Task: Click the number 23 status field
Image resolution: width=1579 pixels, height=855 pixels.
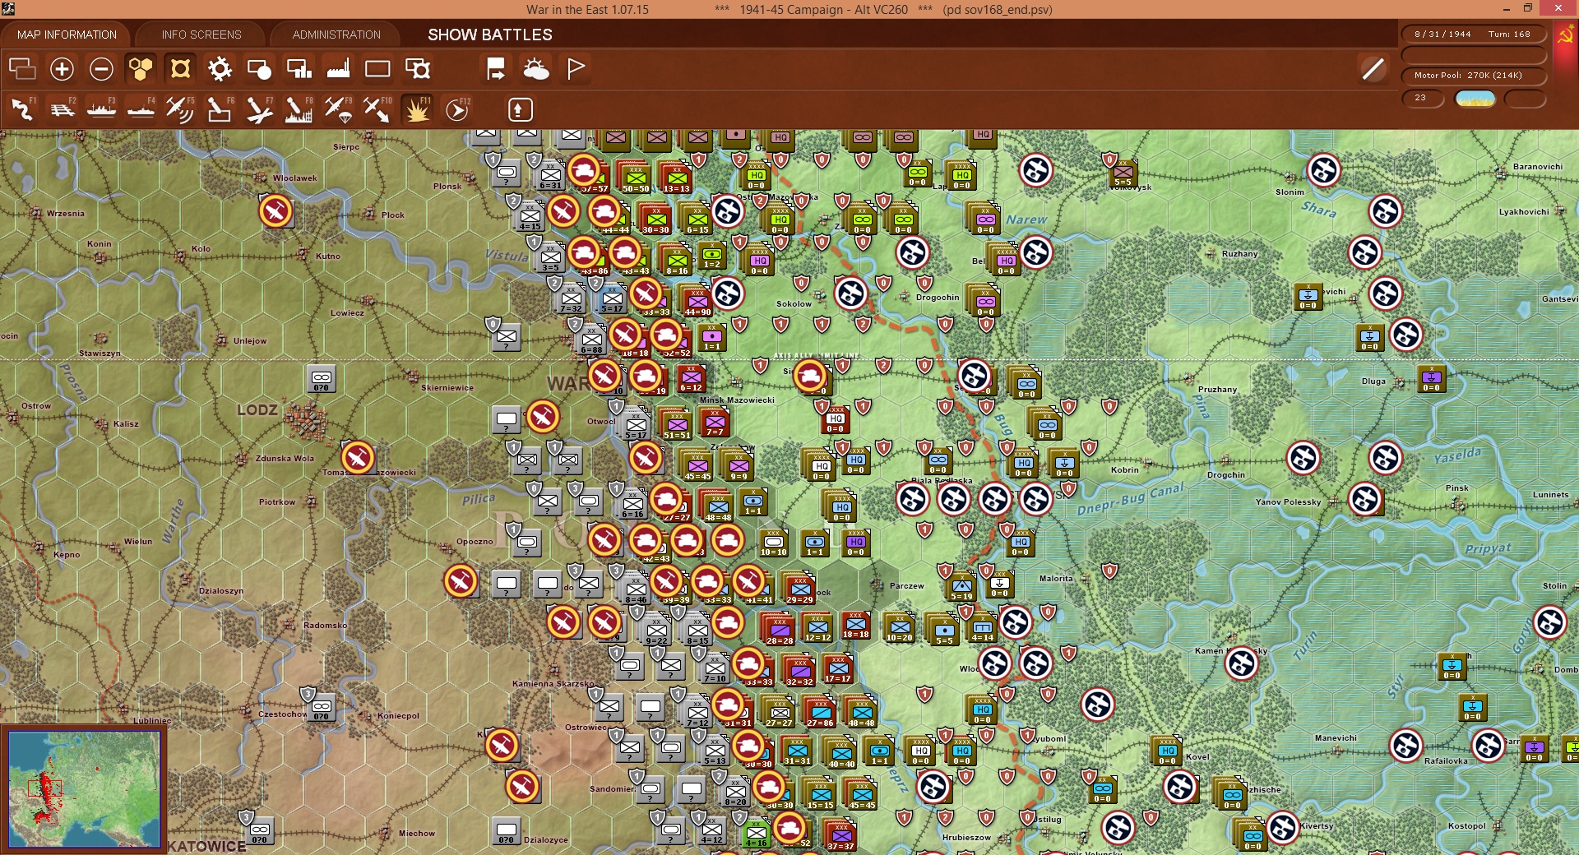Action: [1423, 98]
